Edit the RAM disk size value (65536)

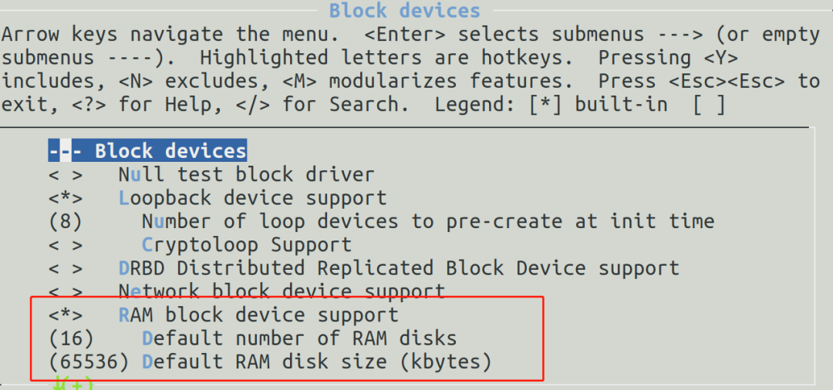click(x=88, y=361)
